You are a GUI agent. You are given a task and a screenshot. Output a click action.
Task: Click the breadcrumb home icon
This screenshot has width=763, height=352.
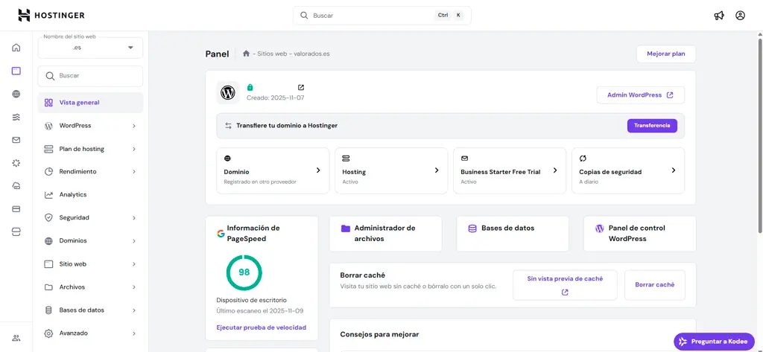(246, 54)
